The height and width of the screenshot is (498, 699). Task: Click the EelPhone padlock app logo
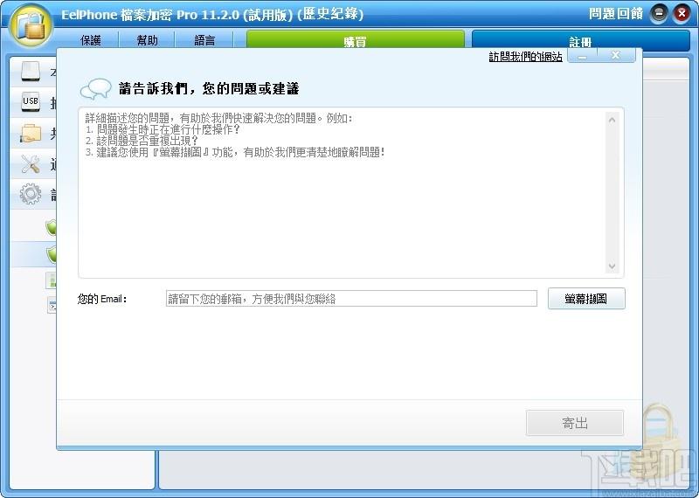click(x=31, y=26)
